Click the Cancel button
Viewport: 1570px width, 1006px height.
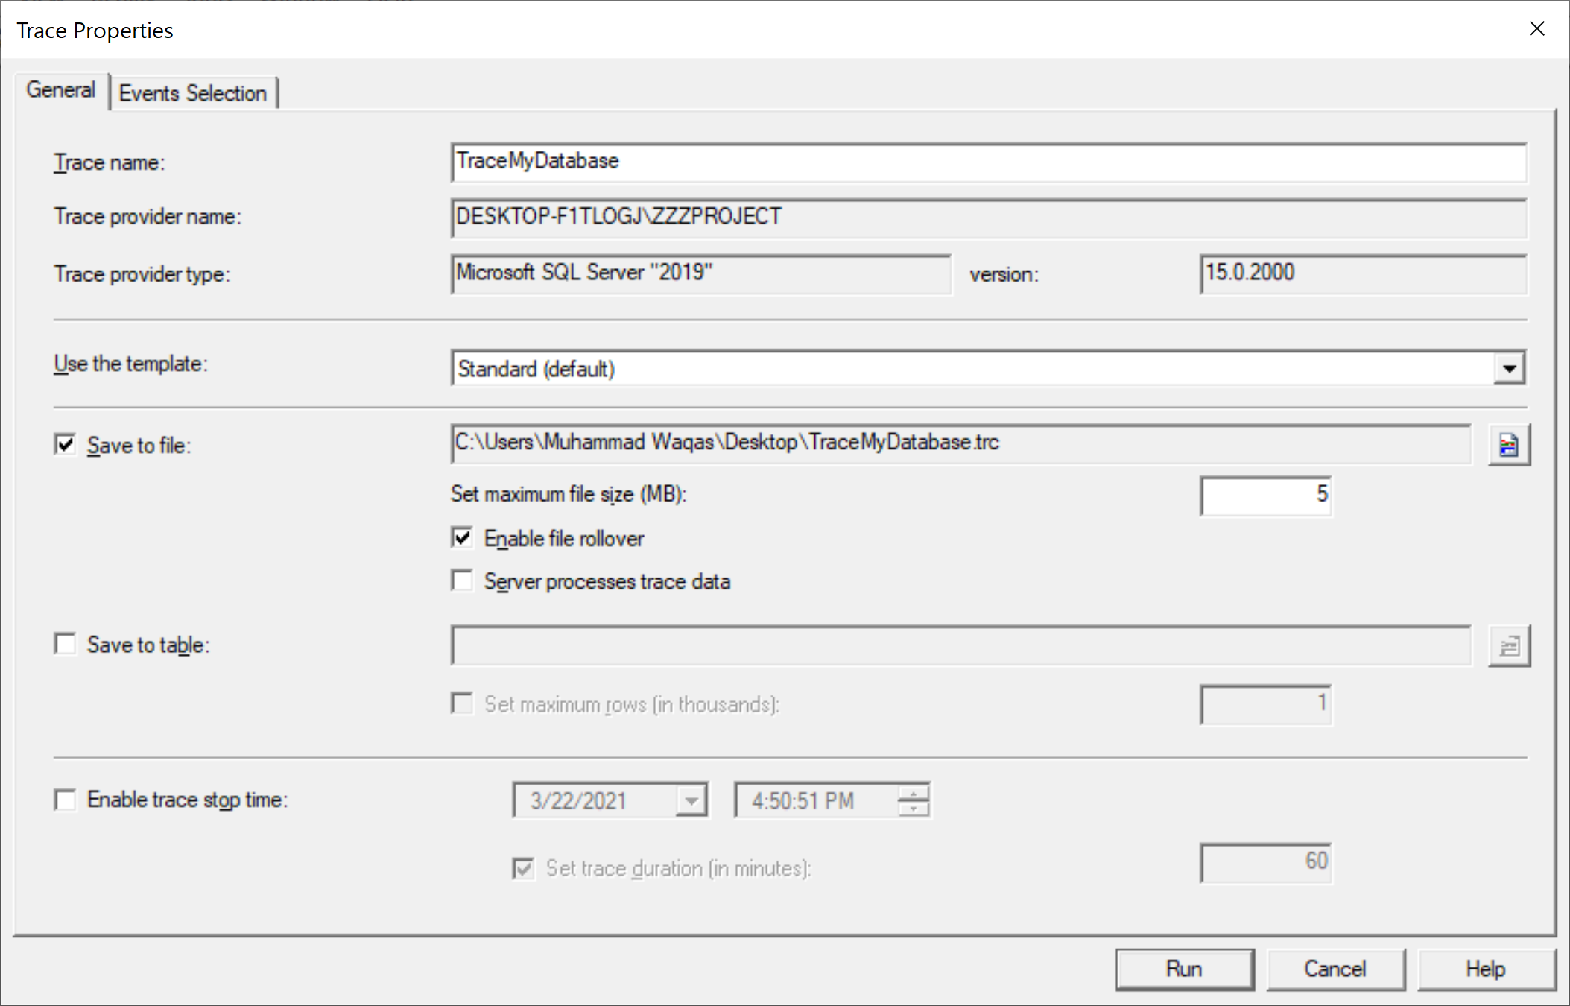coord(1335,969)
